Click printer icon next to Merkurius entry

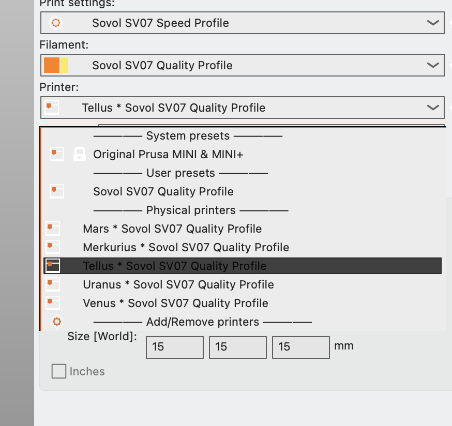tap(53, 247)
